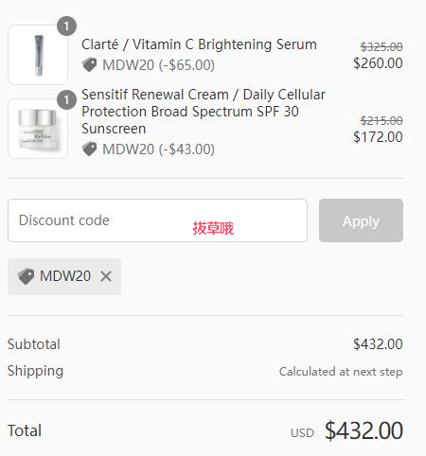
Task: Click the tag icon beside MDW20 (-$65.00)
Action: 89,65
